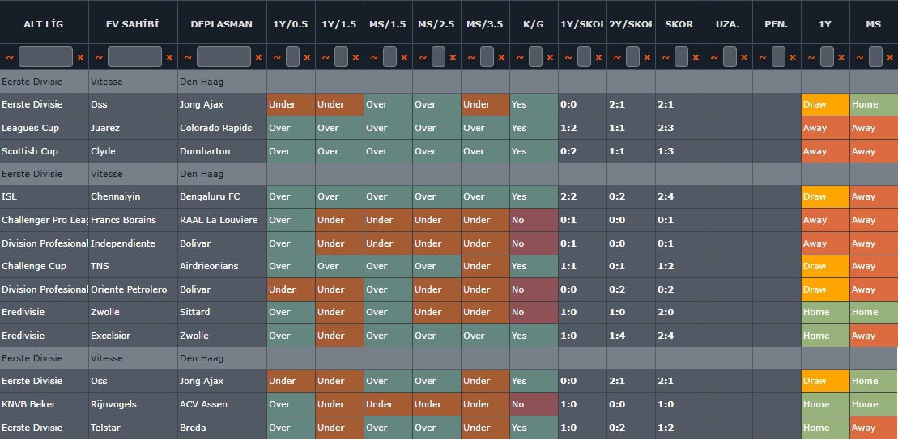Click the tilde operator icon under SKOR

click(666, 57)
